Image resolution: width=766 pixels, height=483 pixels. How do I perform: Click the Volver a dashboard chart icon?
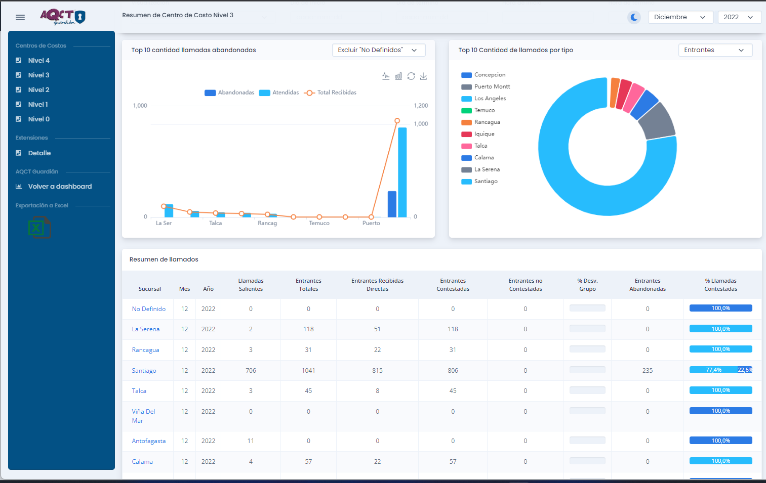19,186
